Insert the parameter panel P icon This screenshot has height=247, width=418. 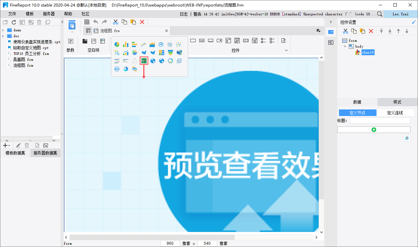tap(71, 41)
